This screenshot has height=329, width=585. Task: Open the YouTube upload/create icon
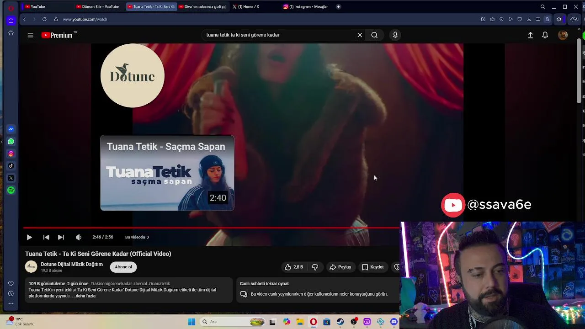pyautogui.click(x=530, y=35)
